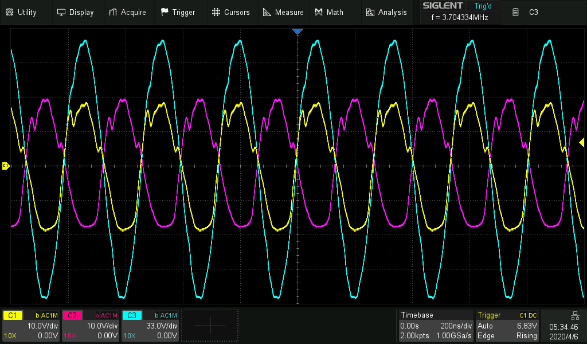
Task: Click the Trigger flag icon
Action: (x=165, y=12)
